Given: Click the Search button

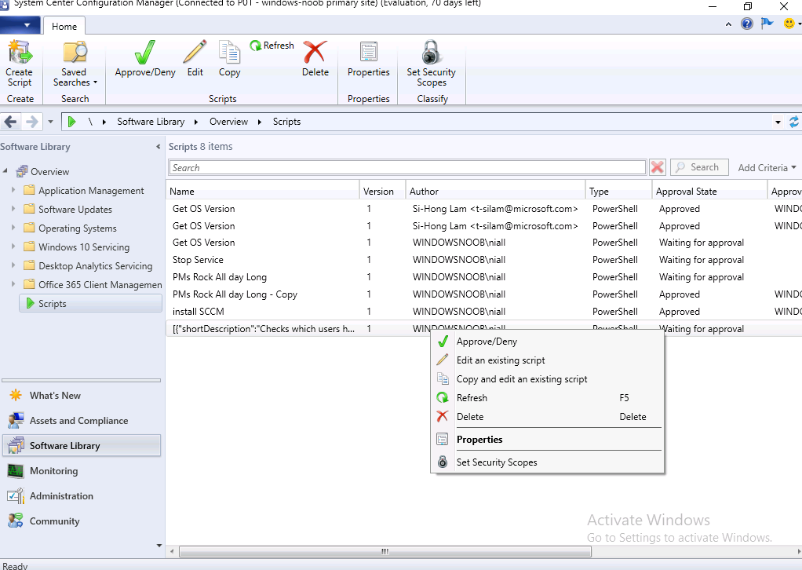Looking at the screenshot, I should [699, 167].
